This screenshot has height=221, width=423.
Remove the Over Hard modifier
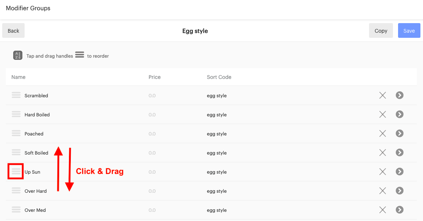tap(383, 191)
